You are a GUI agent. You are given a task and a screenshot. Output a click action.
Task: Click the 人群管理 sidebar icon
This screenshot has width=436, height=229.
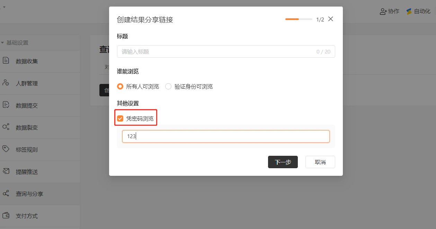point(6,83)
